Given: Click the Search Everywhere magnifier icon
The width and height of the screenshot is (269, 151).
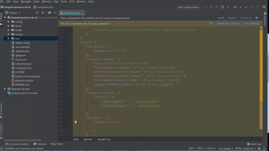Looking at the screenshot, I should (x=264, y=7).
